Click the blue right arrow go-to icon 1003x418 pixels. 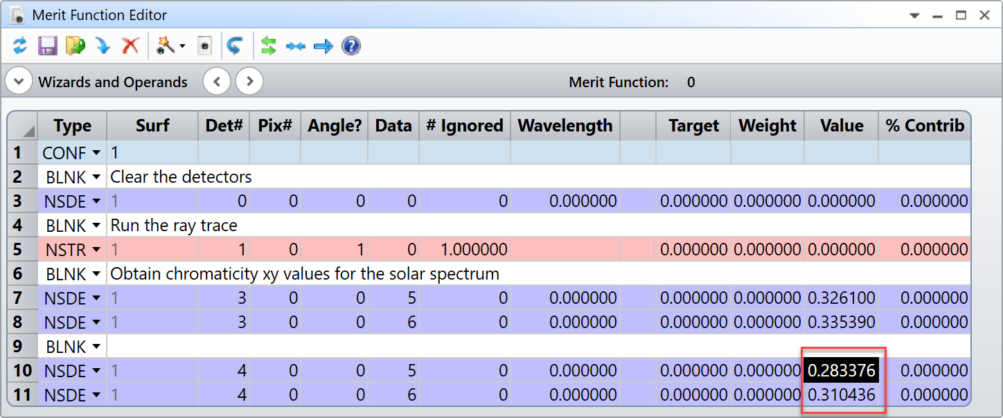click(323, 46)
